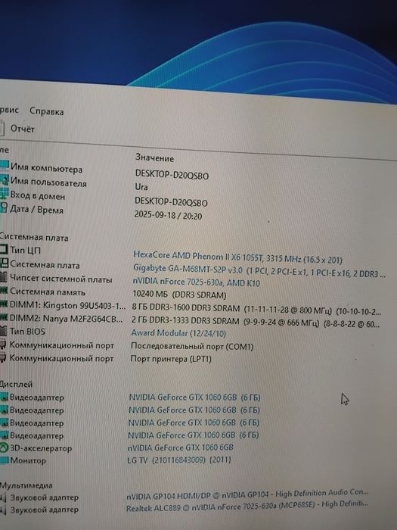Click the Тип BIOS row label

(27, 332)
